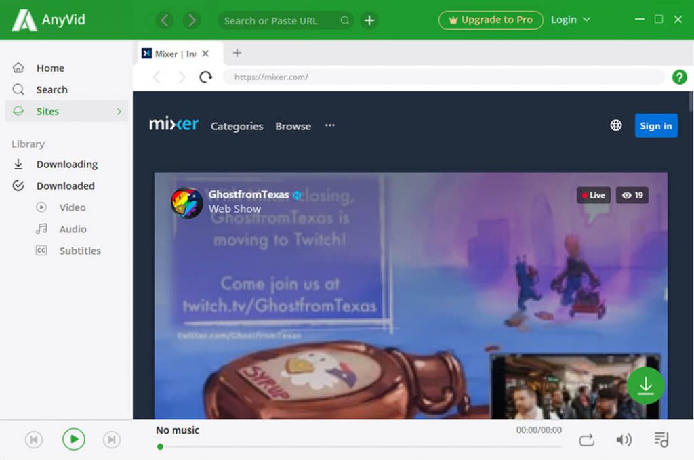The height and width of the screenshot is (460, 694).
Task: Click the Live badge
Action: coord(594,196)
